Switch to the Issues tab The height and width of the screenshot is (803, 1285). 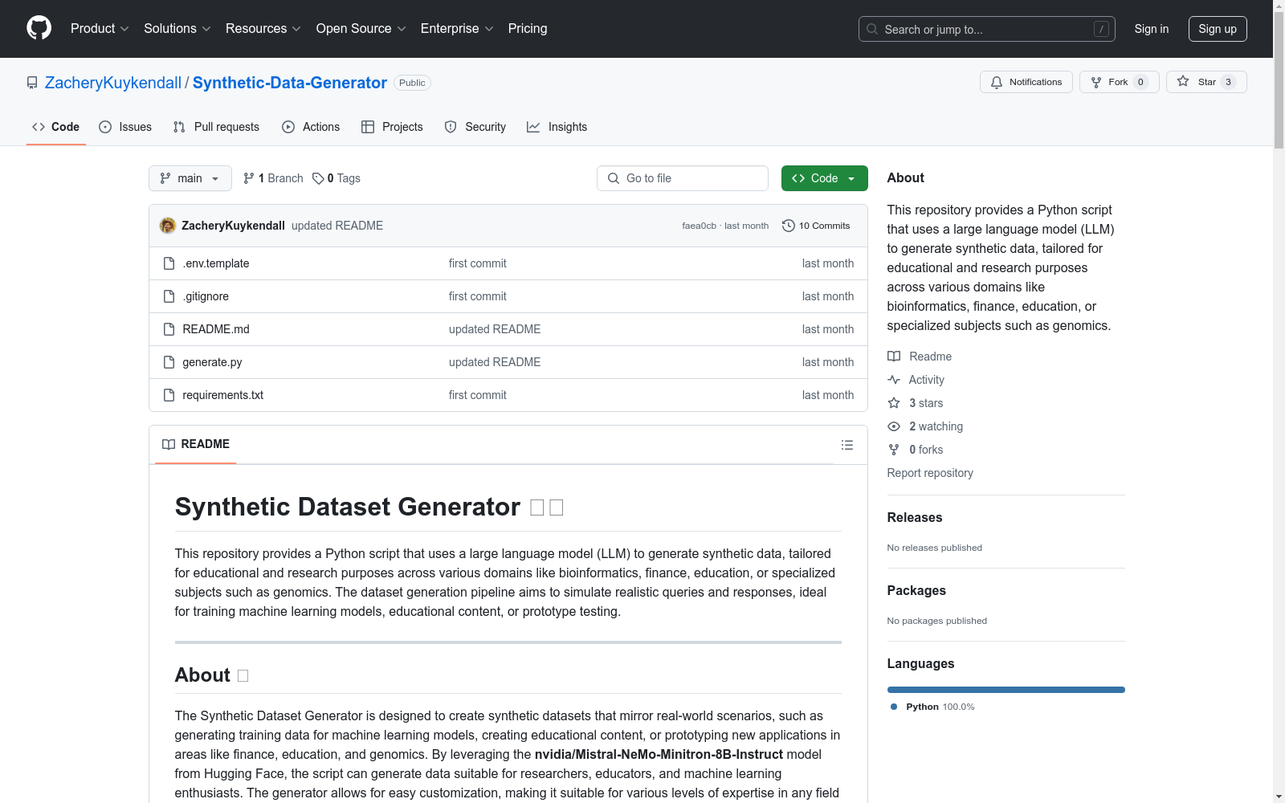click(x=125, y=127)
